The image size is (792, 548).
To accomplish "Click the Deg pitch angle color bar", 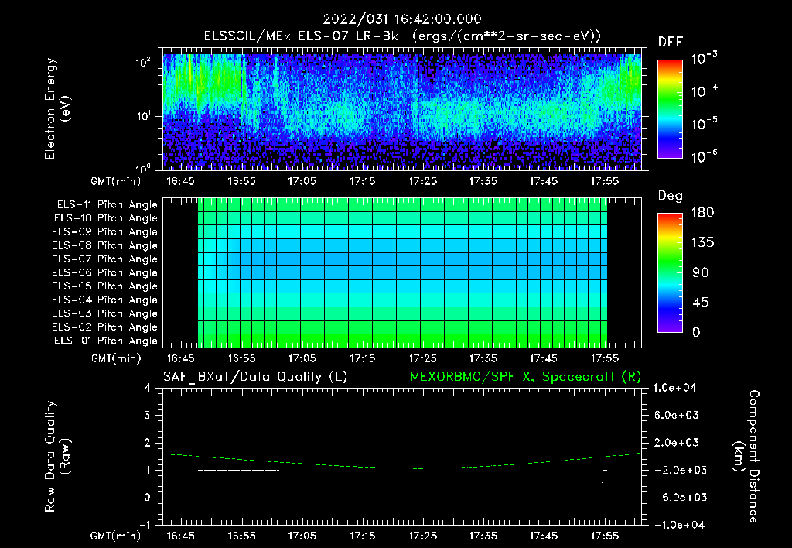I will coord(670,273).
